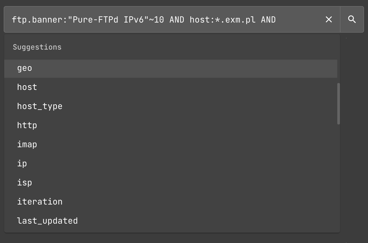Click the "Suggestions" header label

pyautogui.click(x=37, y=47)
